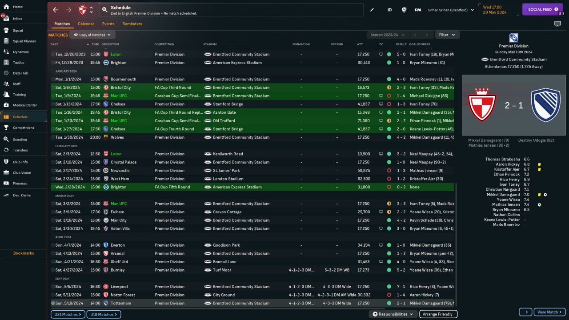Open the Tactics sidebar icon
Viewport: 569px width, 320px height.
tap(6, 63)
